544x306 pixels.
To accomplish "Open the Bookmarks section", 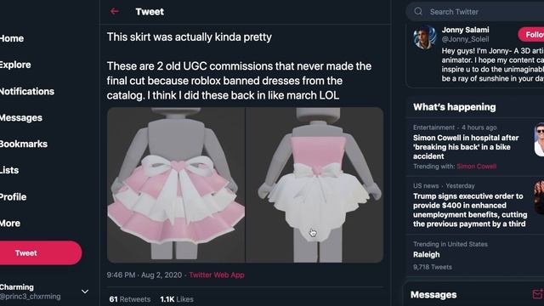I will (24, 144).
